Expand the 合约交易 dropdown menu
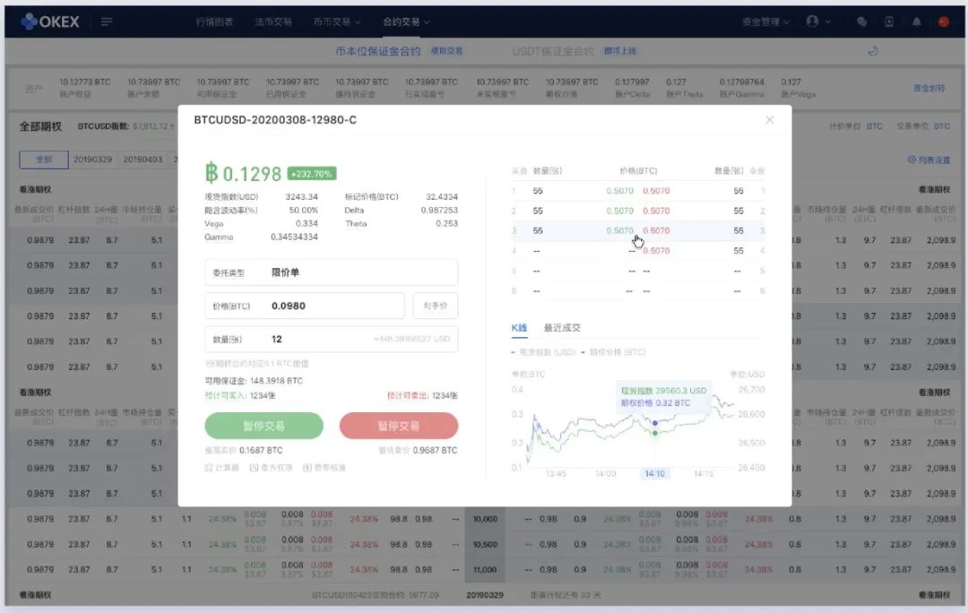 coord(406,22)
